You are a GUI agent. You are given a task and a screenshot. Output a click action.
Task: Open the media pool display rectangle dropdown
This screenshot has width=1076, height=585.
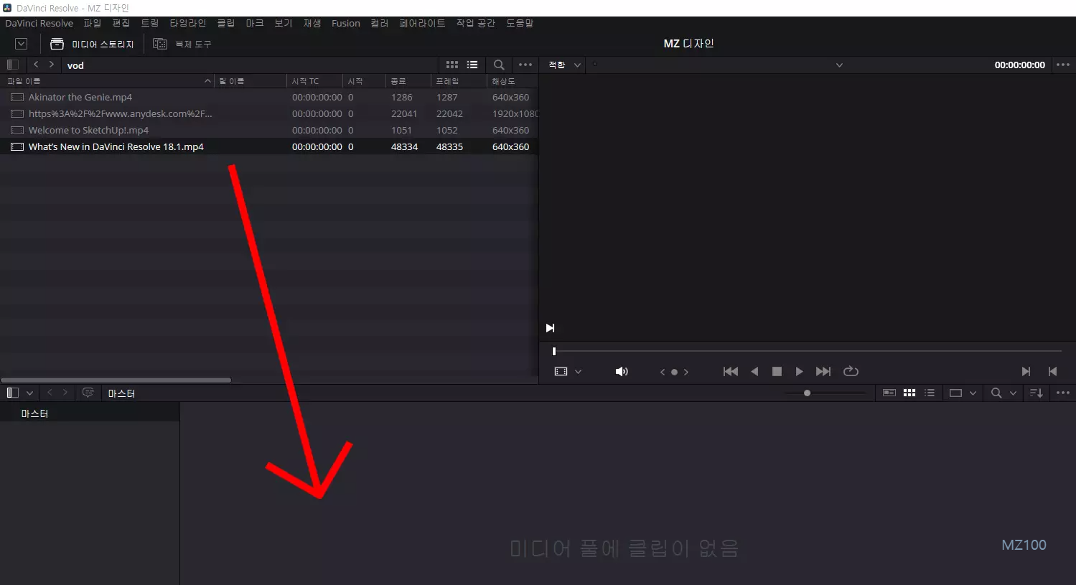(963, 393)
